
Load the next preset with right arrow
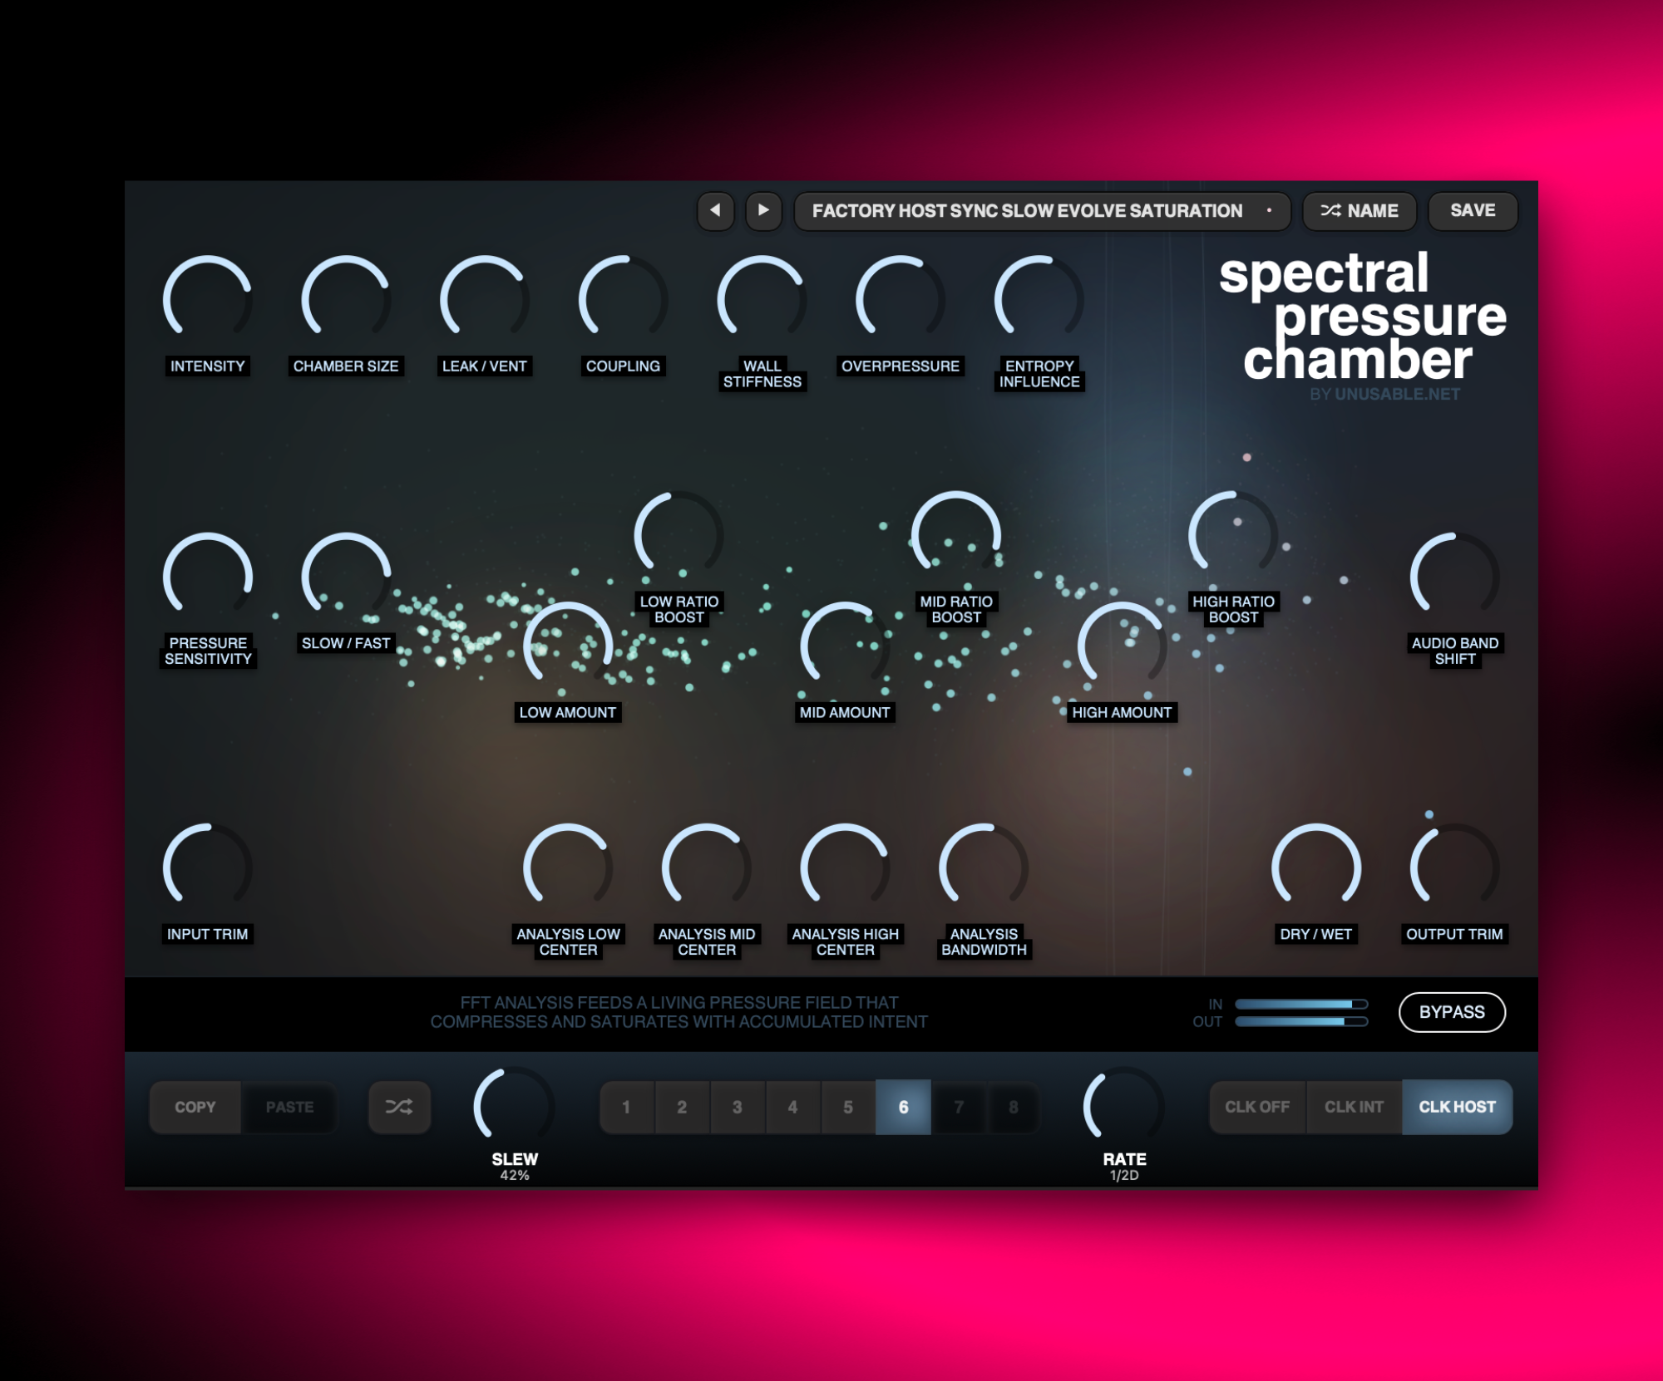763,210
